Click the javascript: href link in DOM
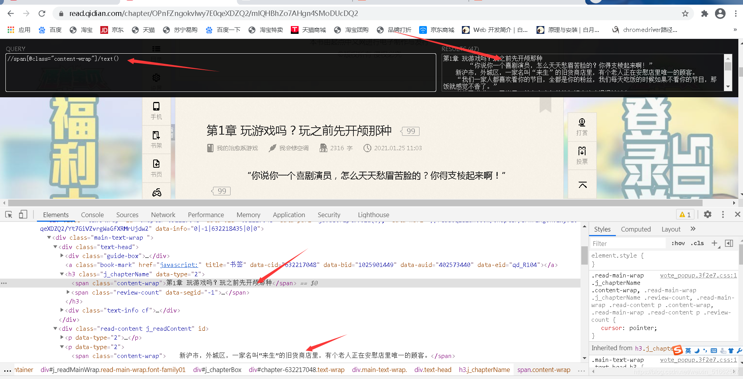This screenshot has width=743, height=379. click(x=178, y=265)
